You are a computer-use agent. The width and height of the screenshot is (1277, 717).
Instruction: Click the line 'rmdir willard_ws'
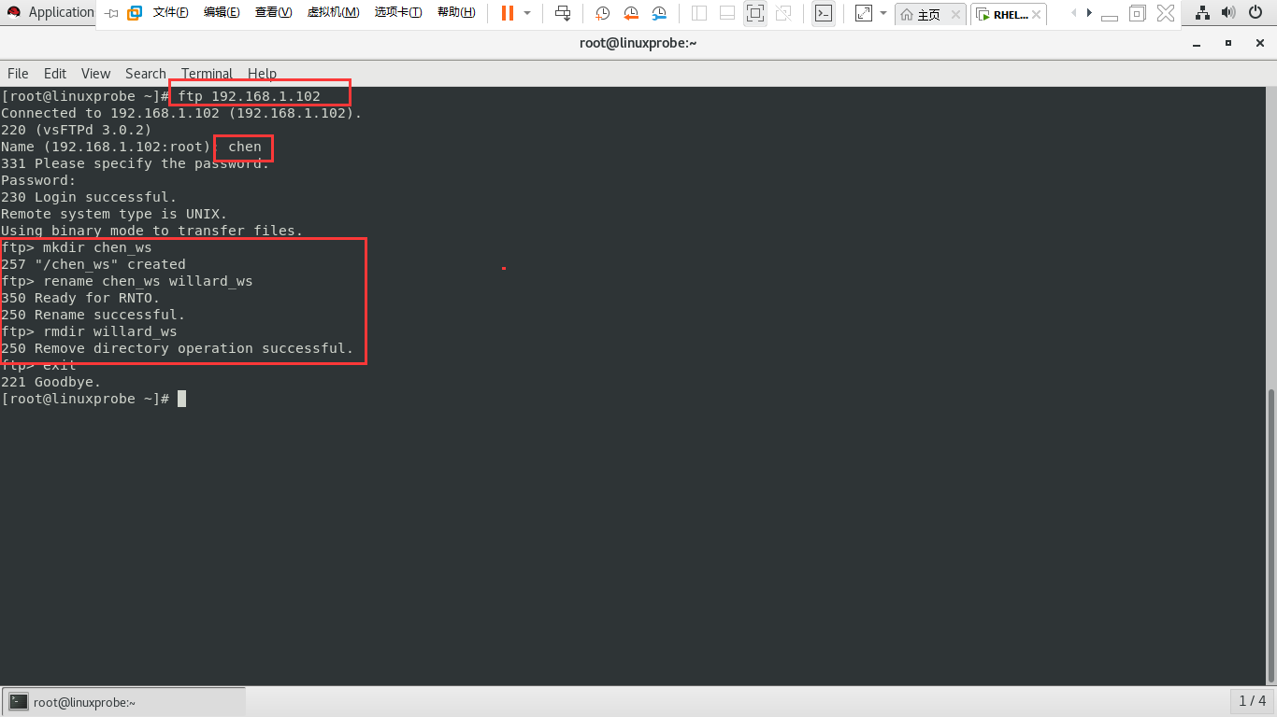click(110, 331)
